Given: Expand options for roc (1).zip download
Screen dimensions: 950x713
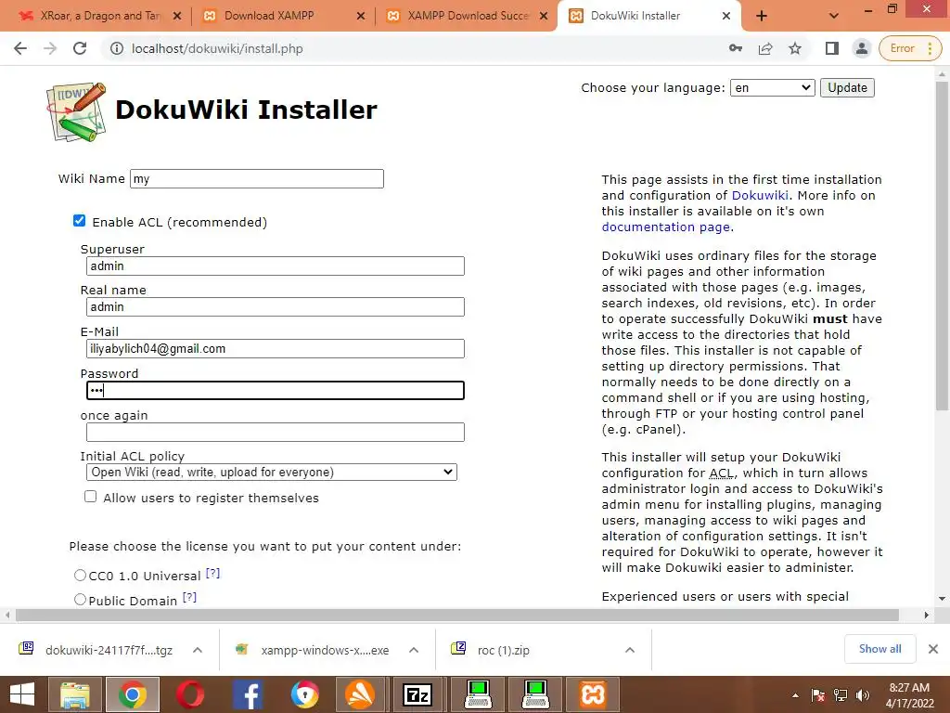Looking at the screenshot, I should click(x=630, y=650).
